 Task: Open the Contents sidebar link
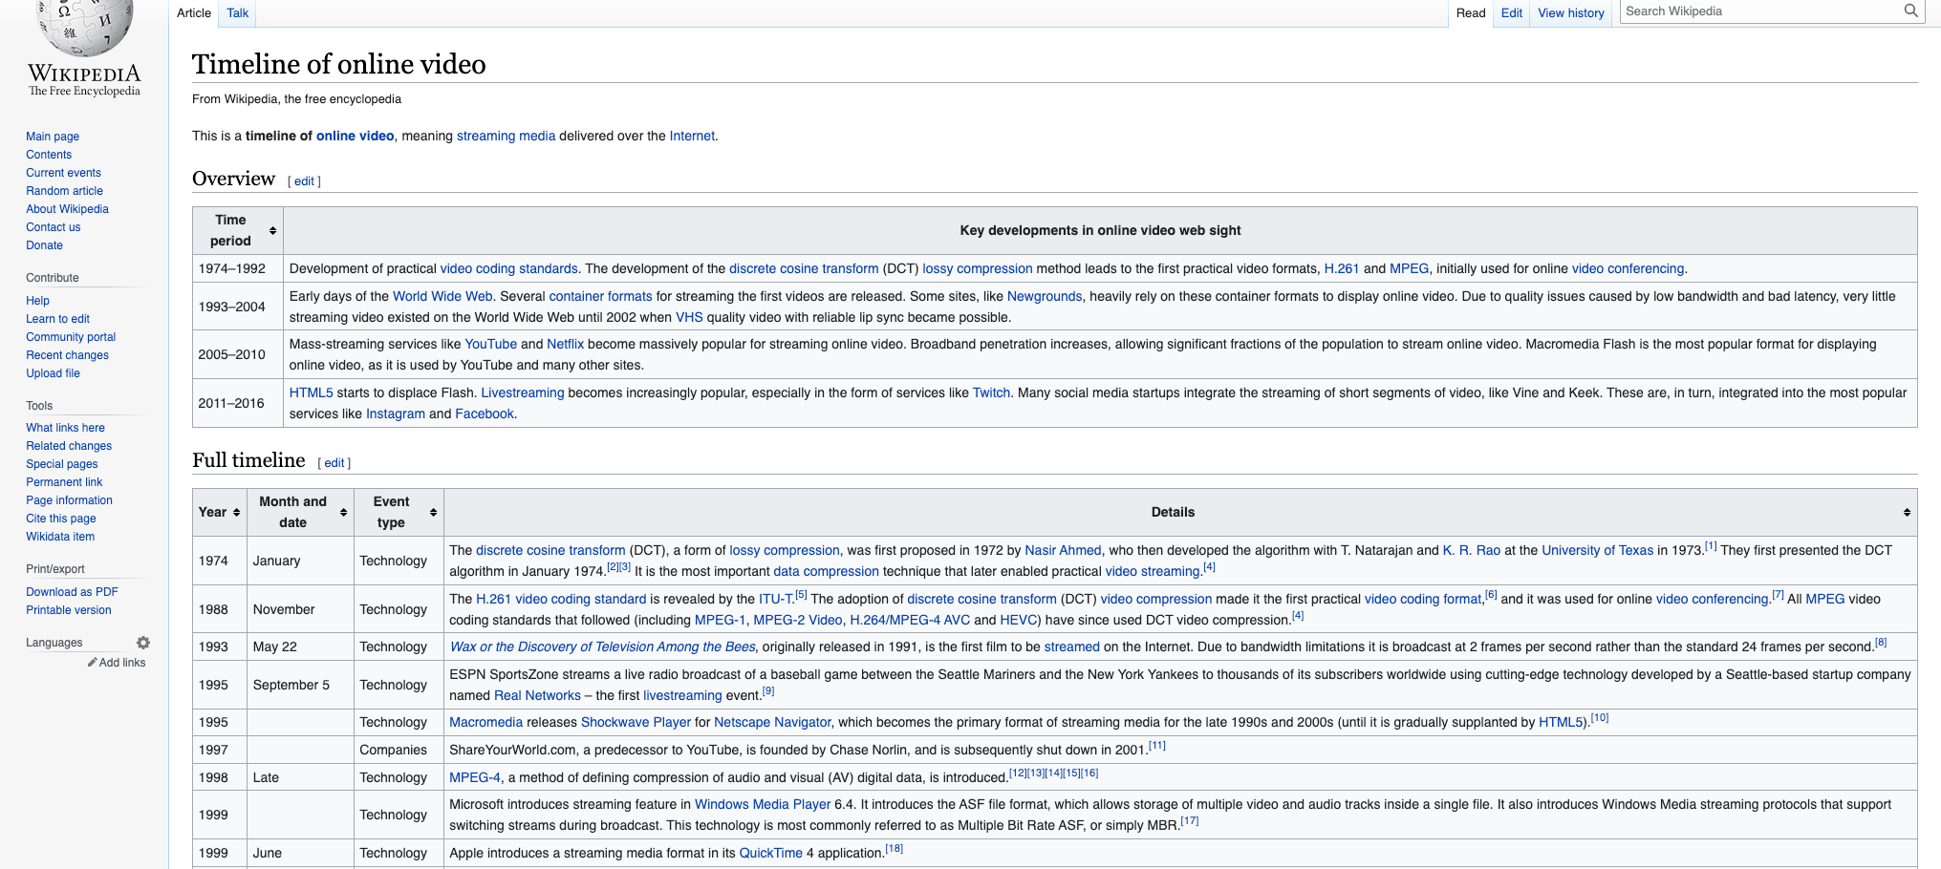tap(49, 155)
